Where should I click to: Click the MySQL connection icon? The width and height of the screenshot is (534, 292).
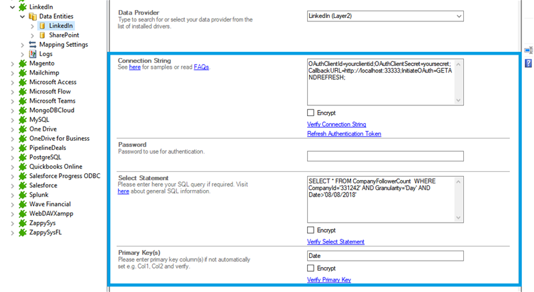tap(23, 120)
